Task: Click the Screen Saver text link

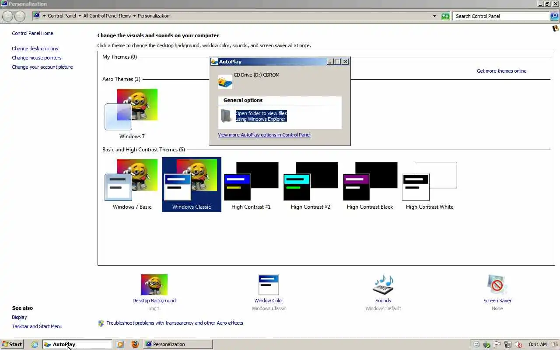Action: click(497, 301)
